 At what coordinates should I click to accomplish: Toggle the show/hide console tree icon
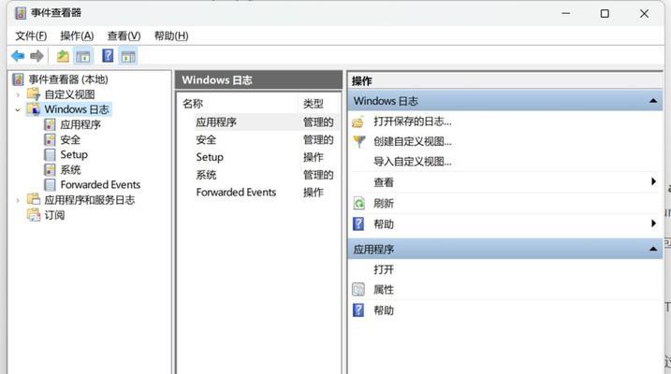83,56
